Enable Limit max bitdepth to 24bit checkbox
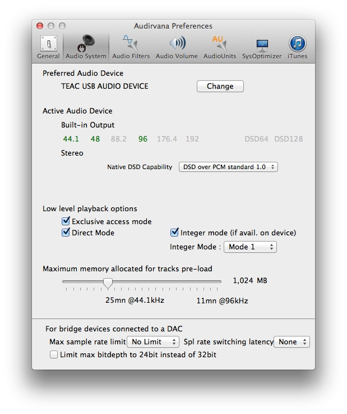The height and width of the screenshot is (414, 347). coord(54,354)
